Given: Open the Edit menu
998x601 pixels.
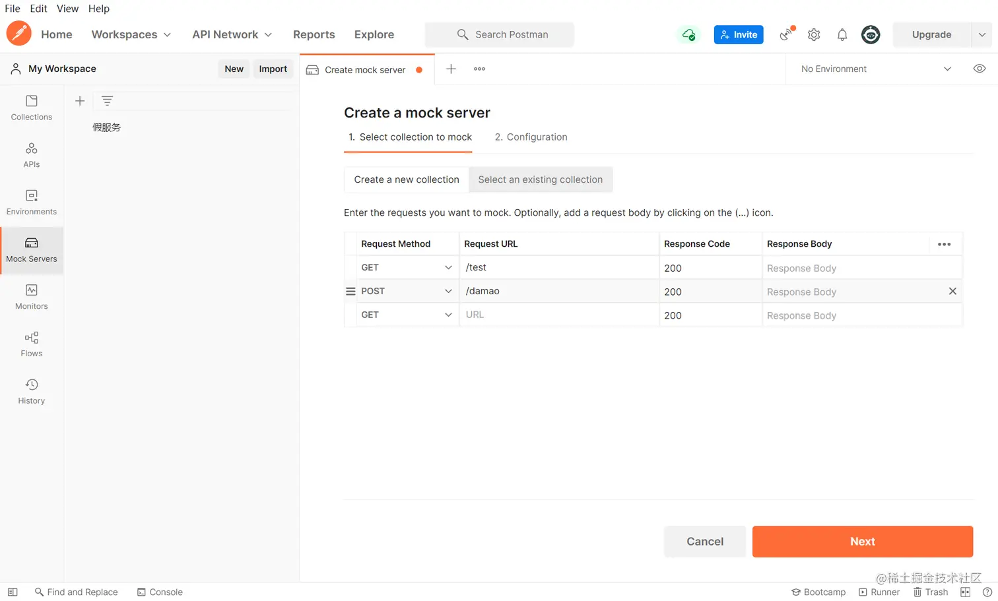Looking at the screenshot, I should (x=38, y=9).
